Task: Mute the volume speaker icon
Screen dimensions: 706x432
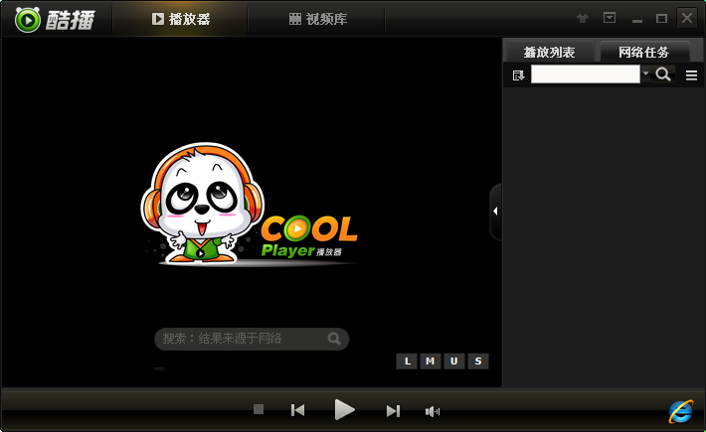Action: pos(433,411)
